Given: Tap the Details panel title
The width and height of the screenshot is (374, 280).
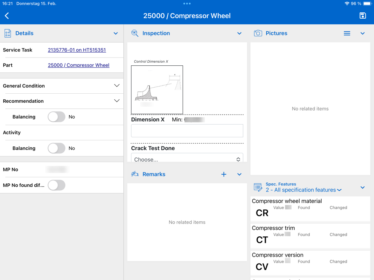Looking at the screenshot, I should (x=24, y=33).
